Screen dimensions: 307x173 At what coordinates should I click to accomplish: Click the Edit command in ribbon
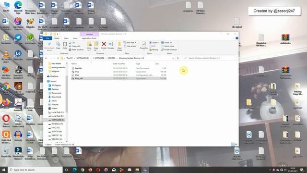(153, 46)
